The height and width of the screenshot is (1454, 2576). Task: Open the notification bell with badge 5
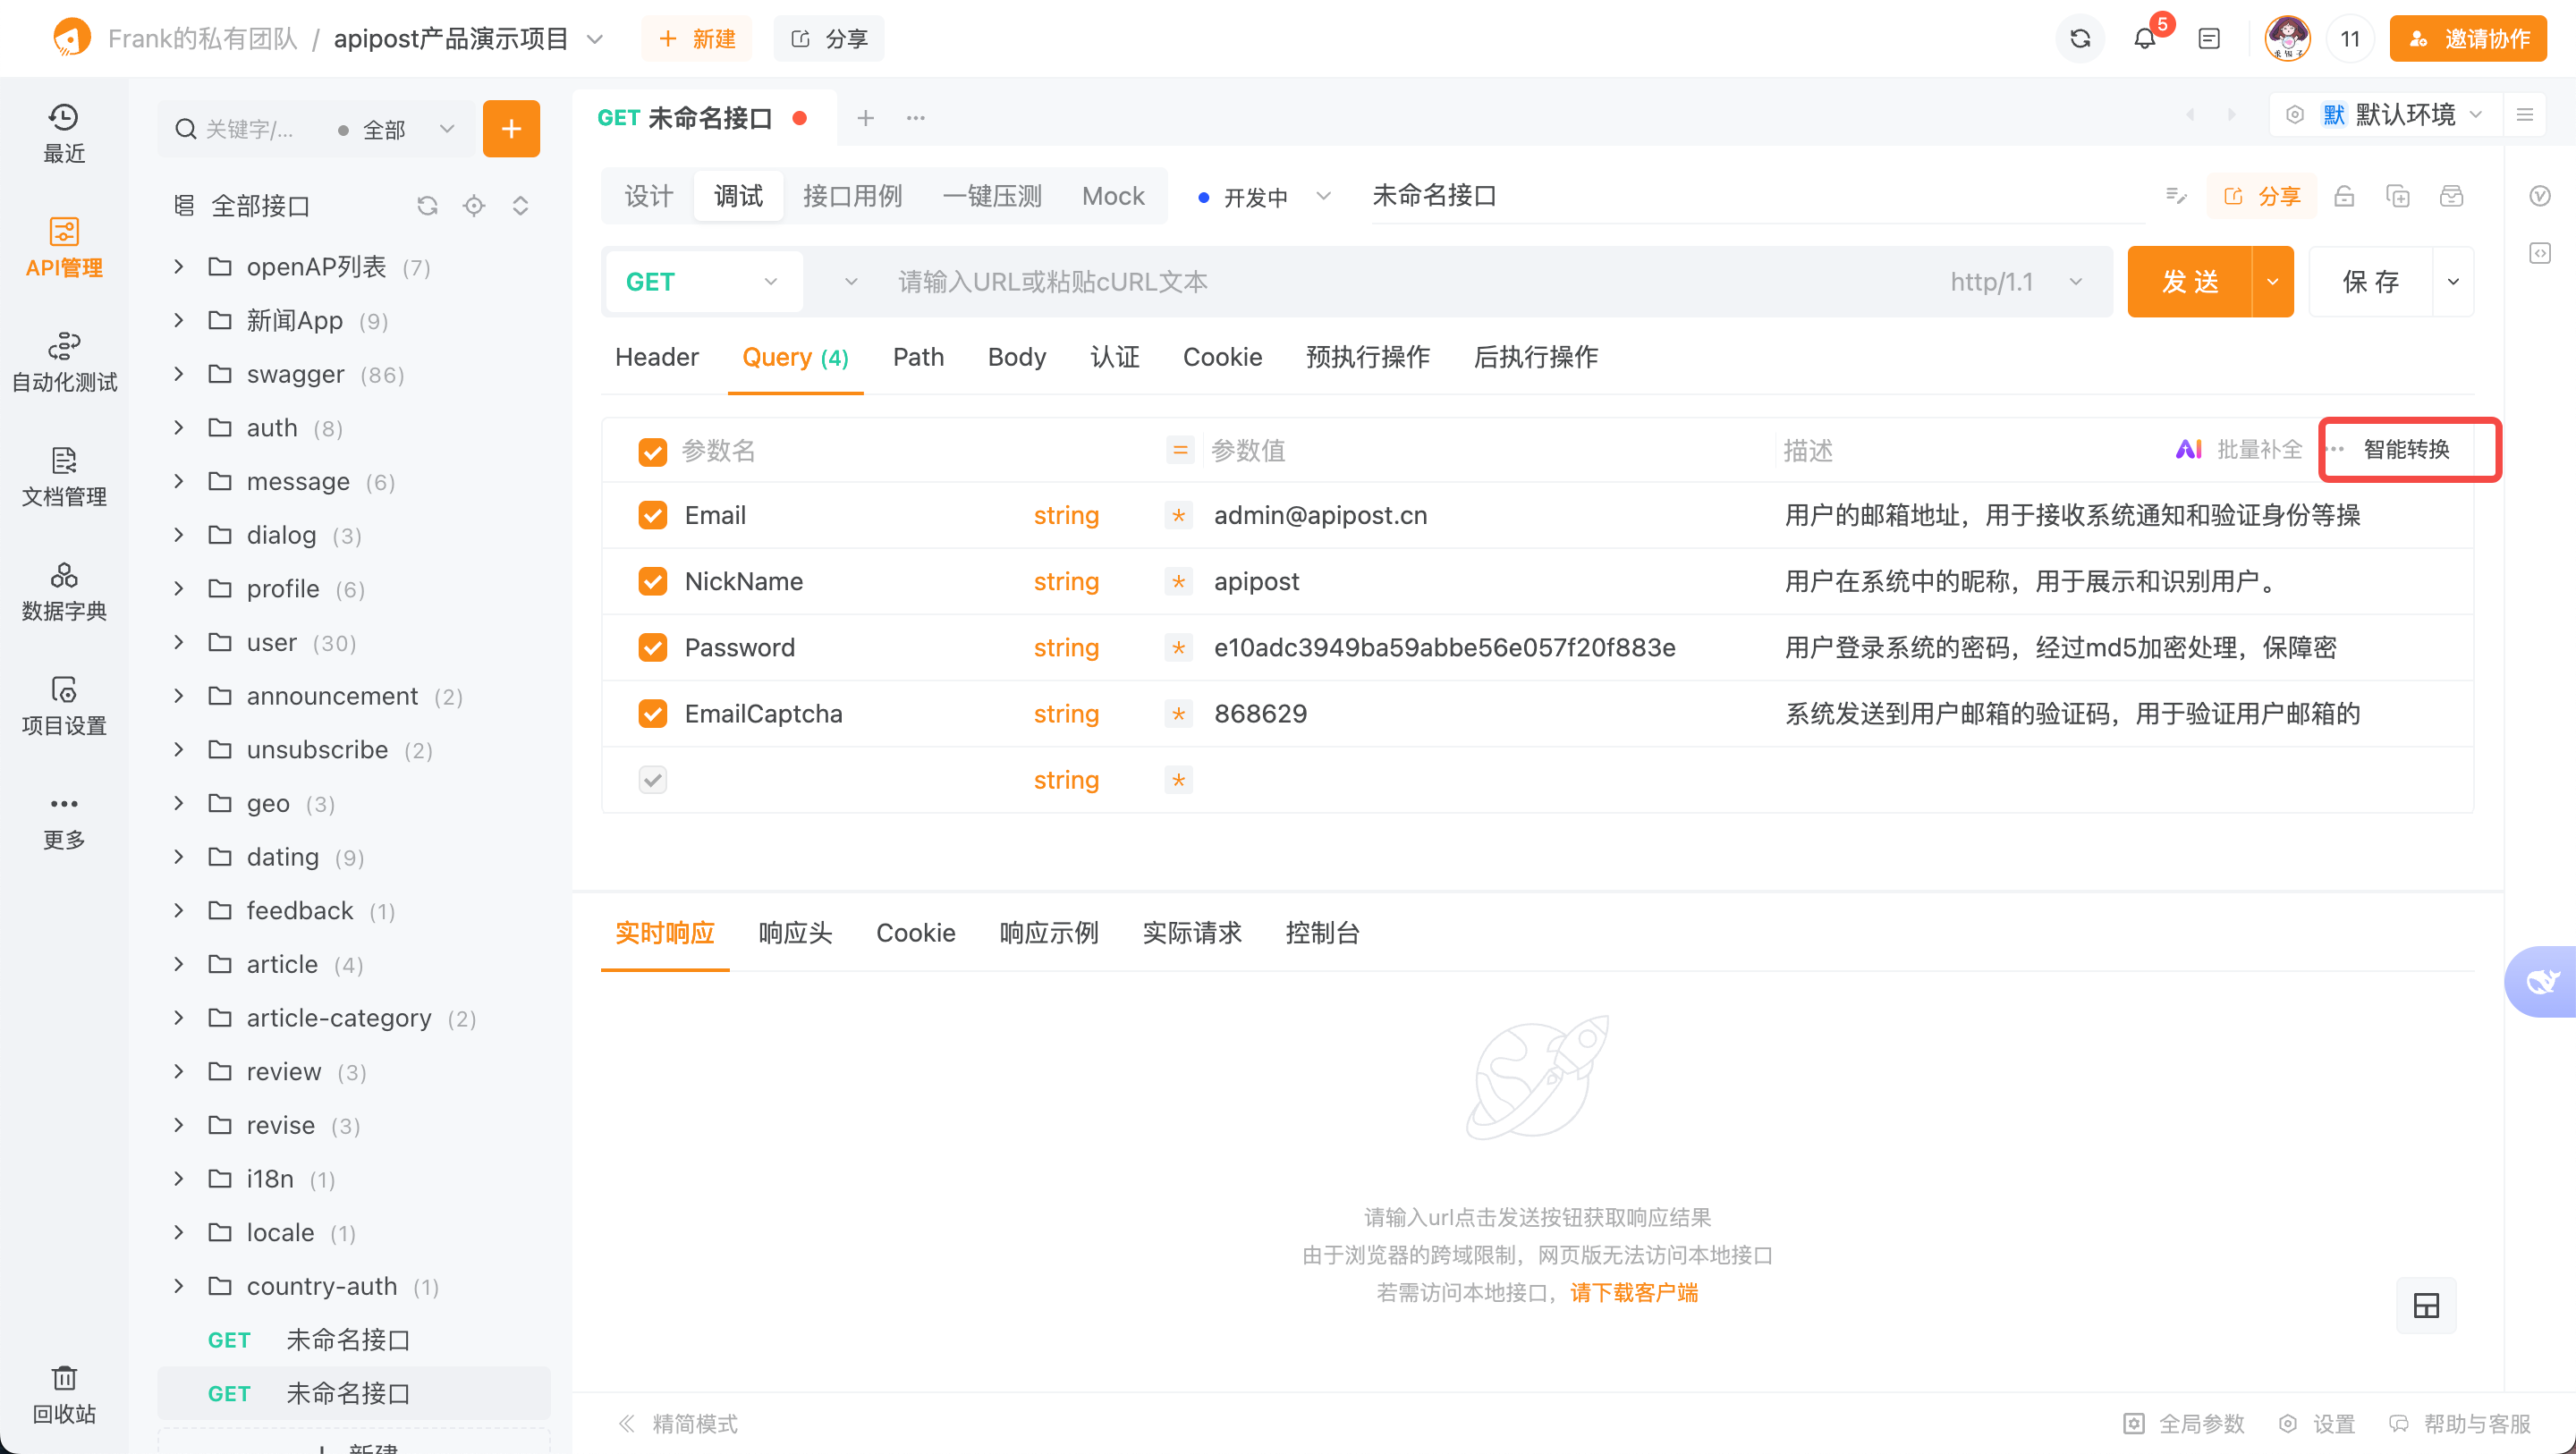click(x=2145, y=38)
